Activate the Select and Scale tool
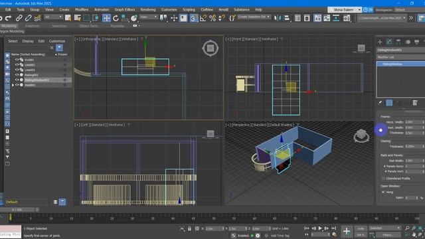The height and width of the screenshot is (239, 425). [125, 18]
